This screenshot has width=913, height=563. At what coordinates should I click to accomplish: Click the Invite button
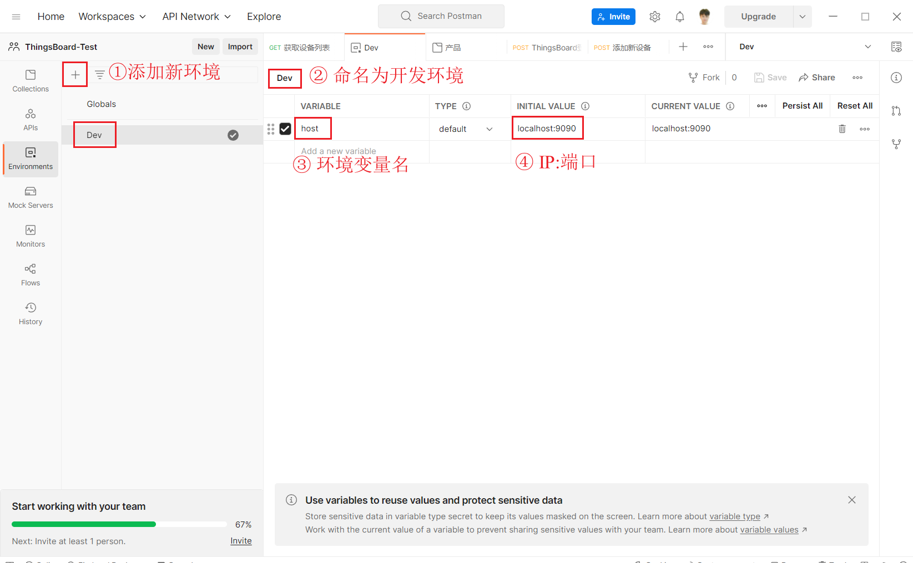point(613,17)
